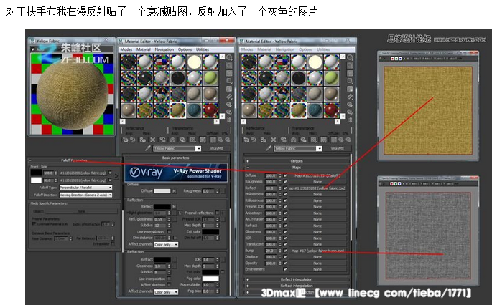Collapse the Maps rollout

pos(297,168)
